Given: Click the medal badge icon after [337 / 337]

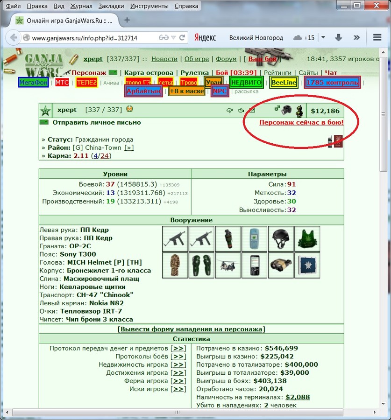Looking at the screenshot, I should [129, 109].
